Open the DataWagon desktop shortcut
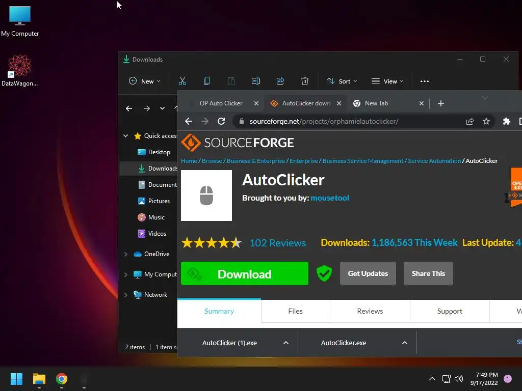Image resolution: width=522 pixels, height=391 pixels. pos(20,70)
